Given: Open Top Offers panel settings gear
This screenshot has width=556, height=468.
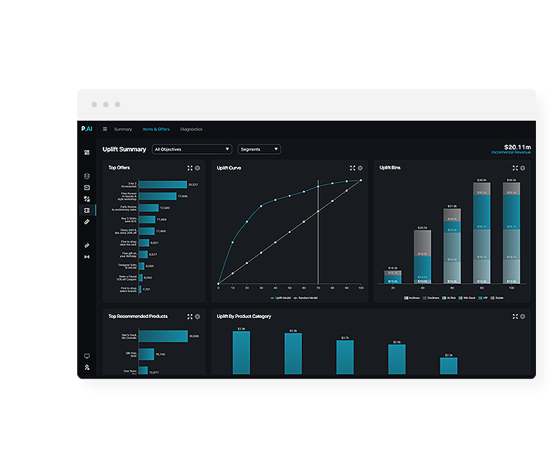Looking at the screenshot, I should pos(198,168).
